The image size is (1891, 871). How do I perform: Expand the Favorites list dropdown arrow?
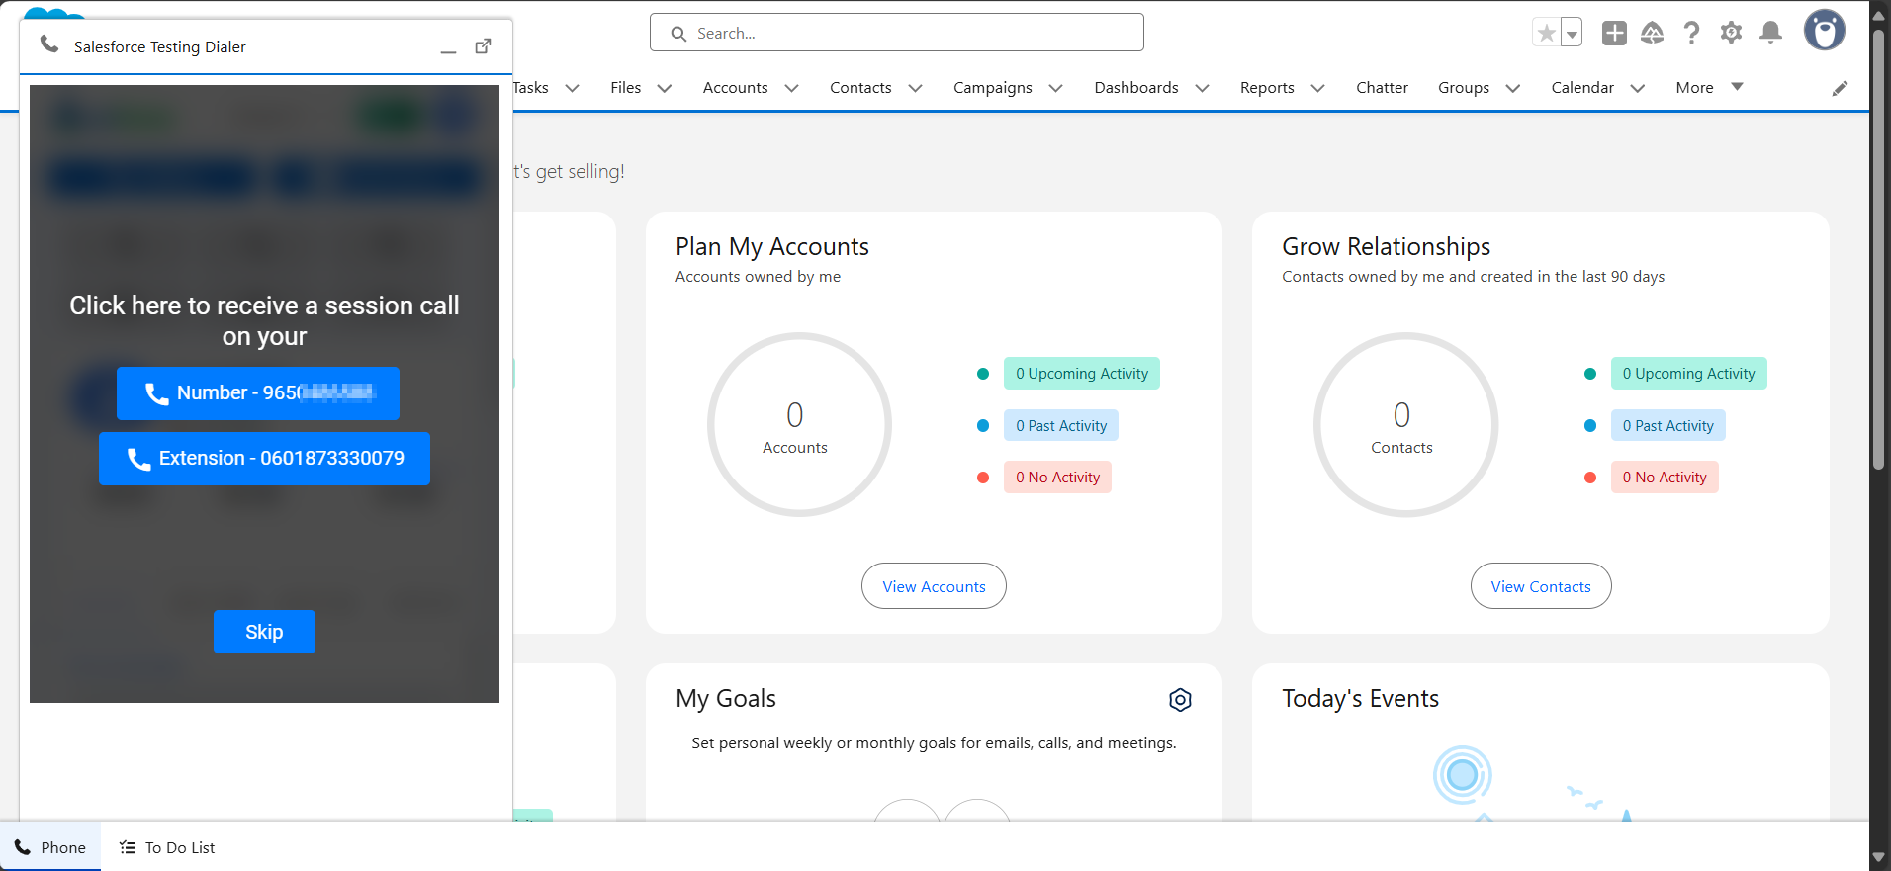click(1572, 33)
